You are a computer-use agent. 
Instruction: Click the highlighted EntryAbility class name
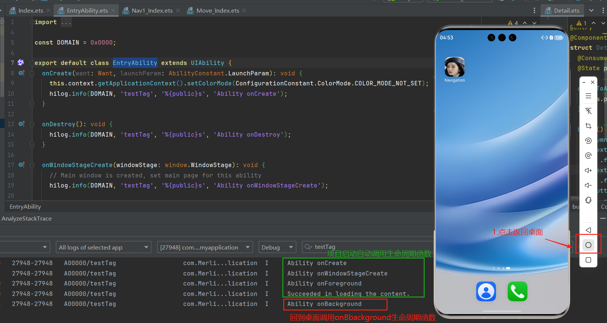pyautogui.click(x=135, y=63)
